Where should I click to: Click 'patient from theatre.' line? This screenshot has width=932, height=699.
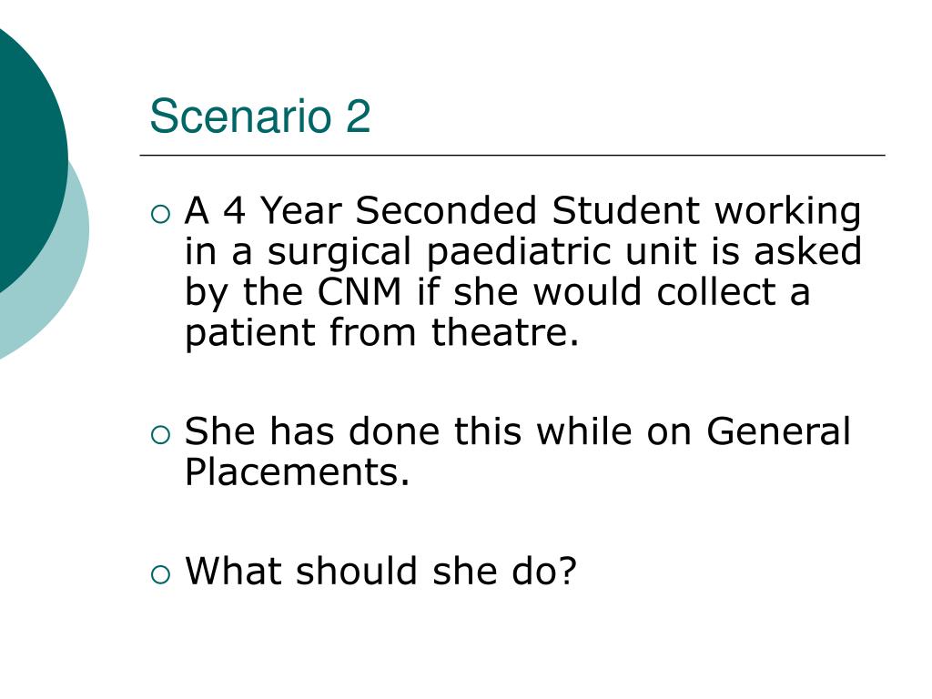coord(381,332)
